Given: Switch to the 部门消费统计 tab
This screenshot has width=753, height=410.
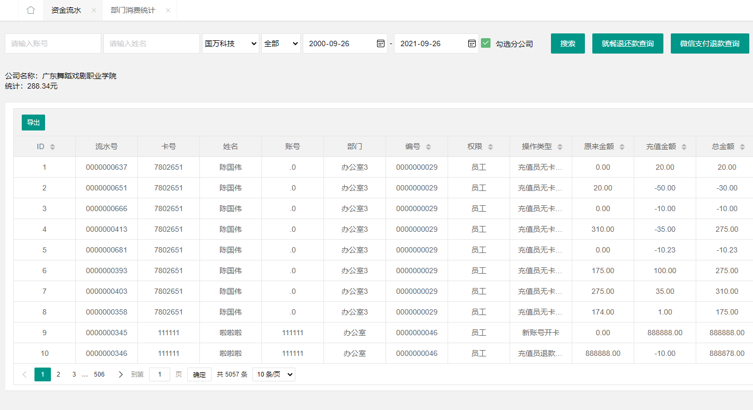Looking at the screenshot, I should [x=133, y=11].
